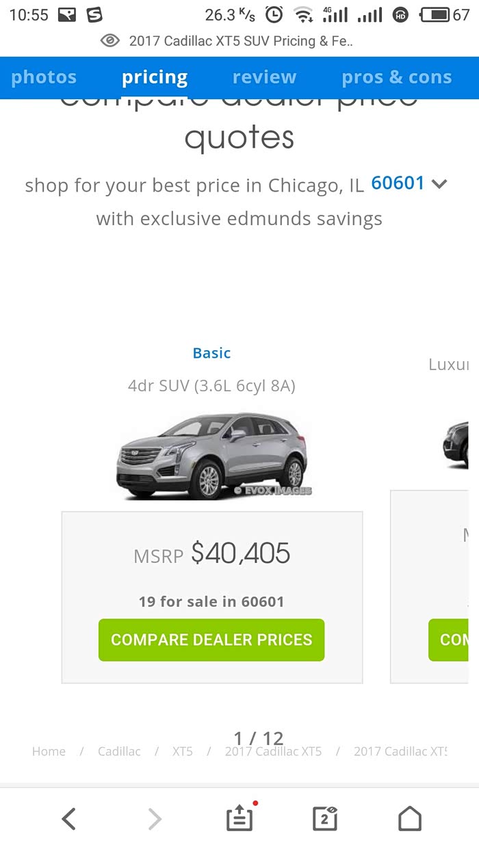Viewport: 479px width, 851px height.
Task: Open the Cadillac breadcrumb link
Action: (x=119, y=751)
